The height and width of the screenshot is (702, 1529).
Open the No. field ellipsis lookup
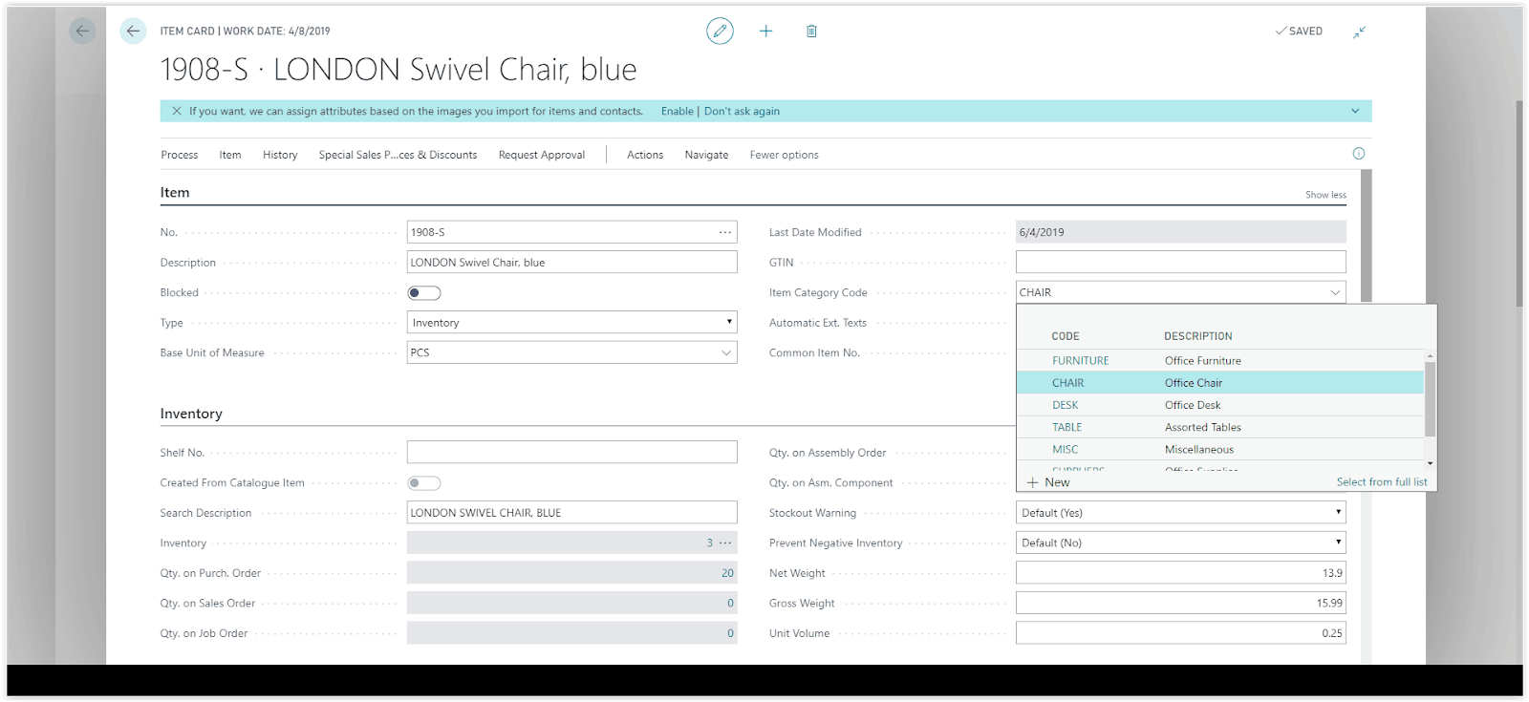coord(725,232)
